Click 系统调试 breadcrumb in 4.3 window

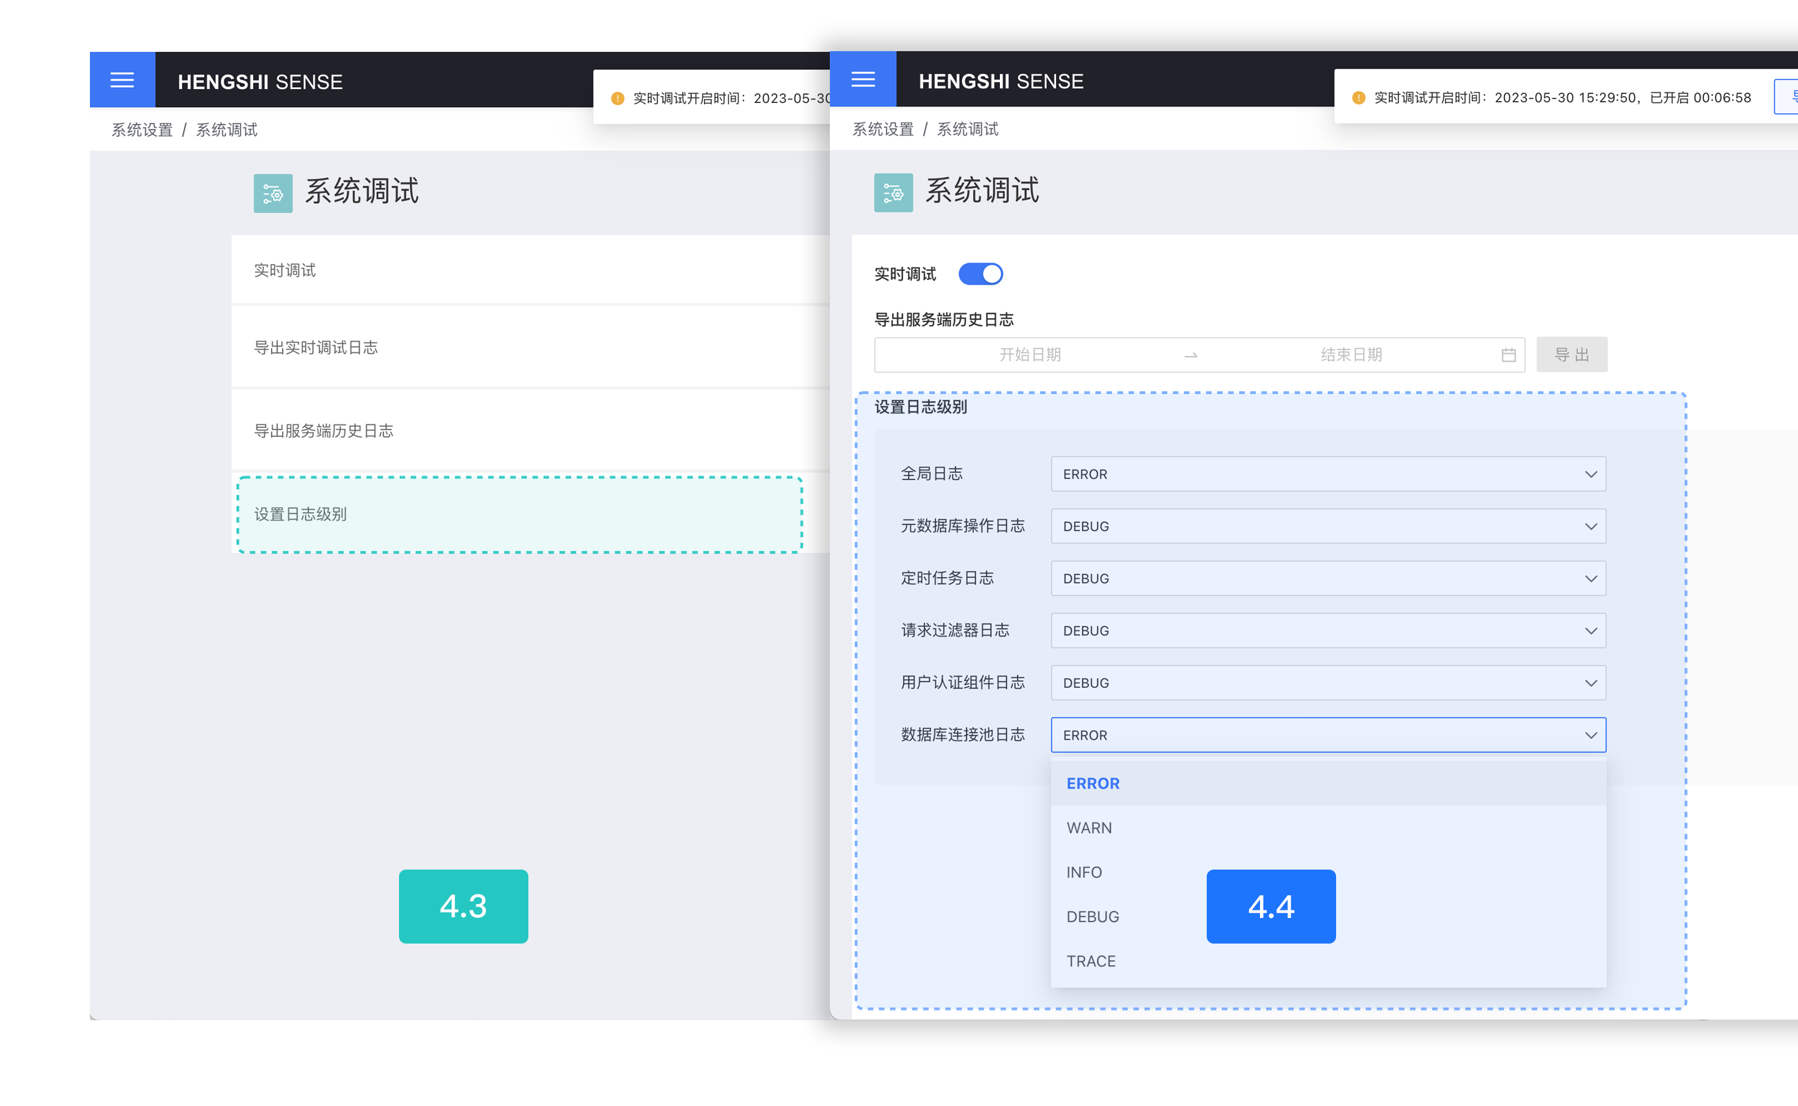[227, 130]
